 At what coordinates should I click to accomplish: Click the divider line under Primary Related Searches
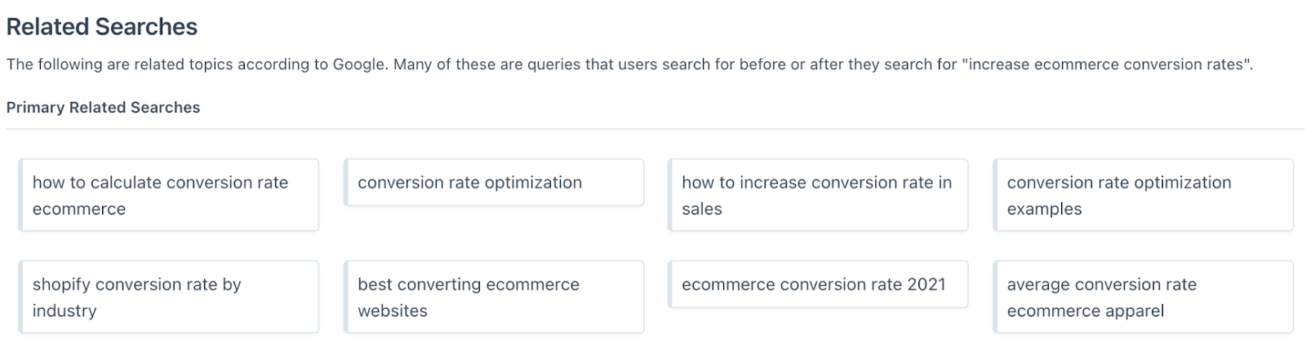tap(655, 129)
